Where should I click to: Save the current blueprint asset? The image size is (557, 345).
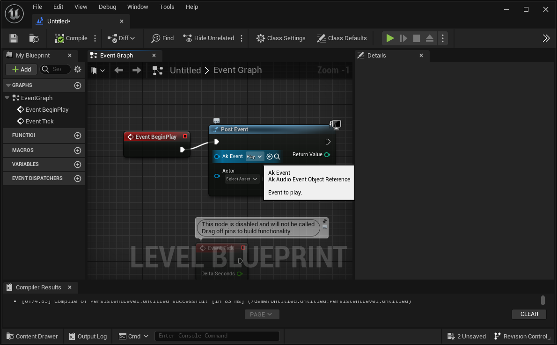click(14, 38)
